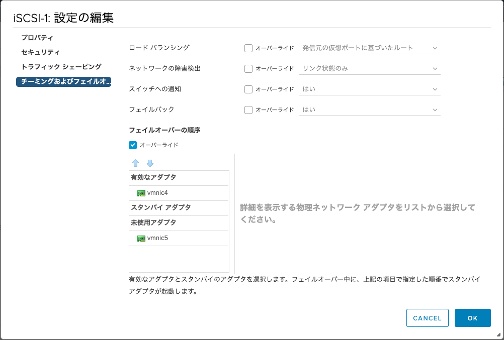Enable override for ネットワークの障害検出
This screenshot has width=504, height=340.
(248, 69)
